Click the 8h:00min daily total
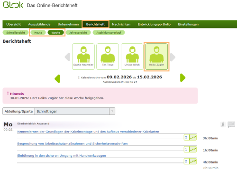This screenshot has height=171, width=237. pyautogui.click(x=211, y=168)
